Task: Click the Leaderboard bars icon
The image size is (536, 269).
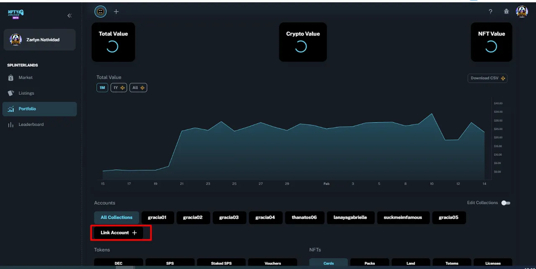Action: point(11,124)
